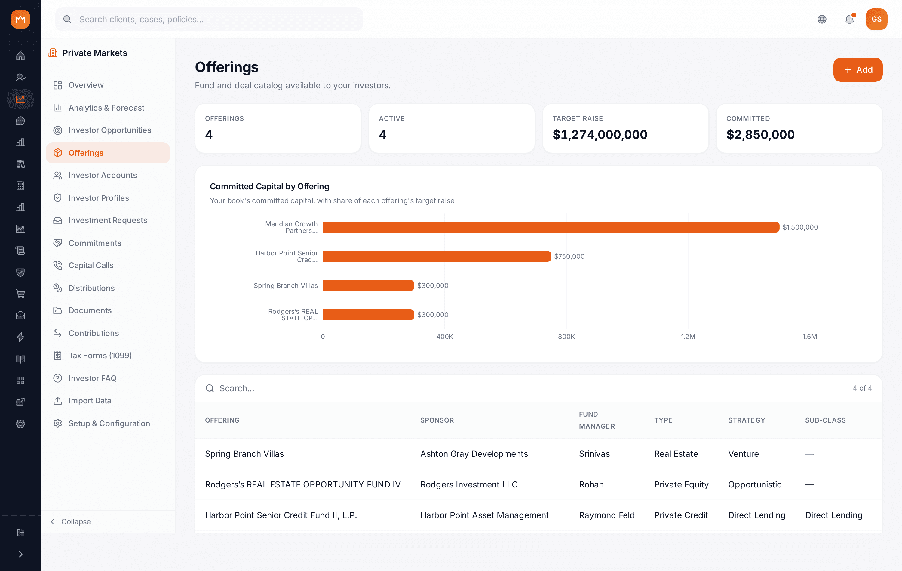This screenshot has width=902, height=571.
Task: Click the Harbor Point Senior Credit bar
Action: tap(437, 256)
